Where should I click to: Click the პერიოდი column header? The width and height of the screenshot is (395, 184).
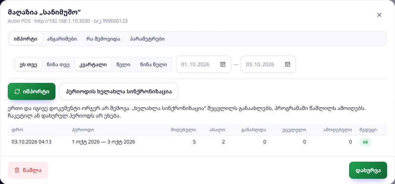(83, 130)
